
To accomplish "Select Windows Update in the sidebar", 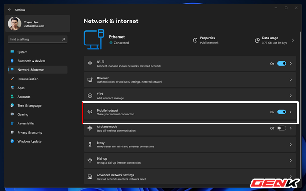I will [x=38, y=141].
